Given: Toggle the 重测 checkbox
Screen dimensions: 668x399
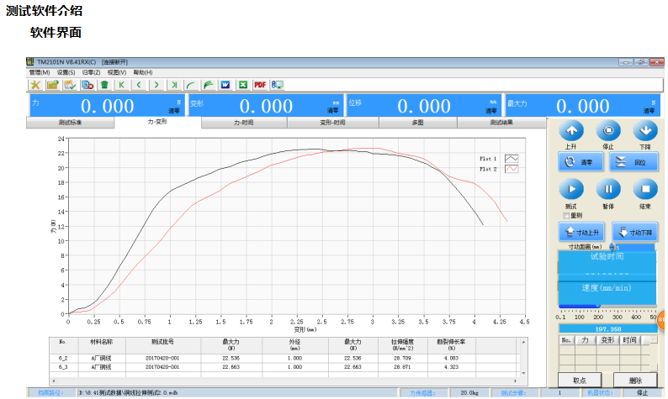Looking at the screenshot, I should (x=566, y=216).
